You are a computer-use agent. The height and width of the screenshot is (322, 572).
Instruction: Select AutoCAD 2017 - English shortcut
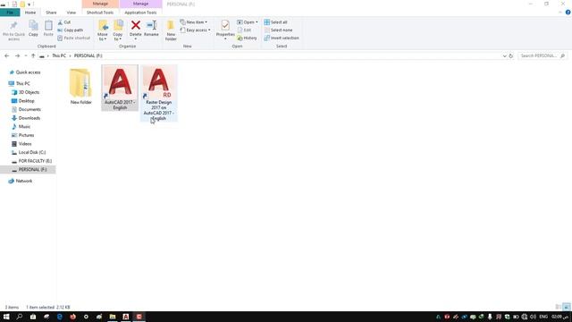click(120, 88)
